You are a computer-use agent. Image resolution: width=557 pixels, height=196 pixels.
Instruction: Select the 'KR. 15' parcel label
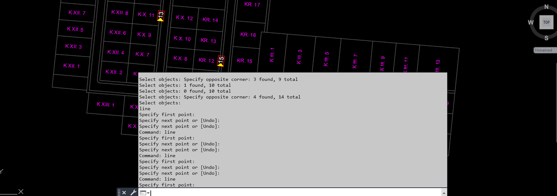point(245,61)
